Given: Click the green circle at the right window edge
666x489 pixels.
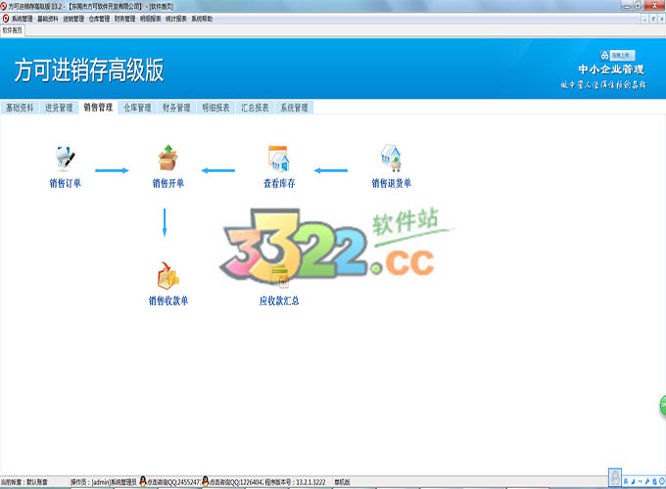Looking at the screenshot, I should coord(663,406).
